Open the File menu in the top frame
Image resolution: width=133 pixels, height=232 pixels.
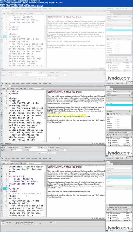click(x=6, y=9)
